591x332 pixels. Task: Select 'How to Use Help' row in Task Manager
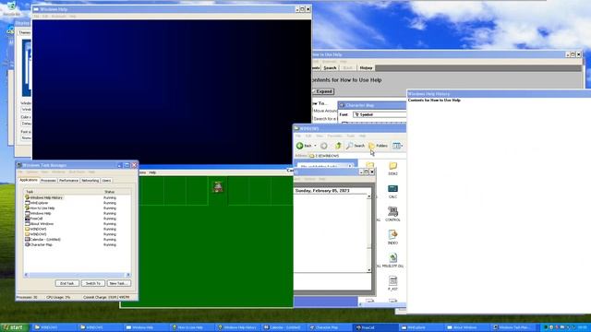[78, 208]
